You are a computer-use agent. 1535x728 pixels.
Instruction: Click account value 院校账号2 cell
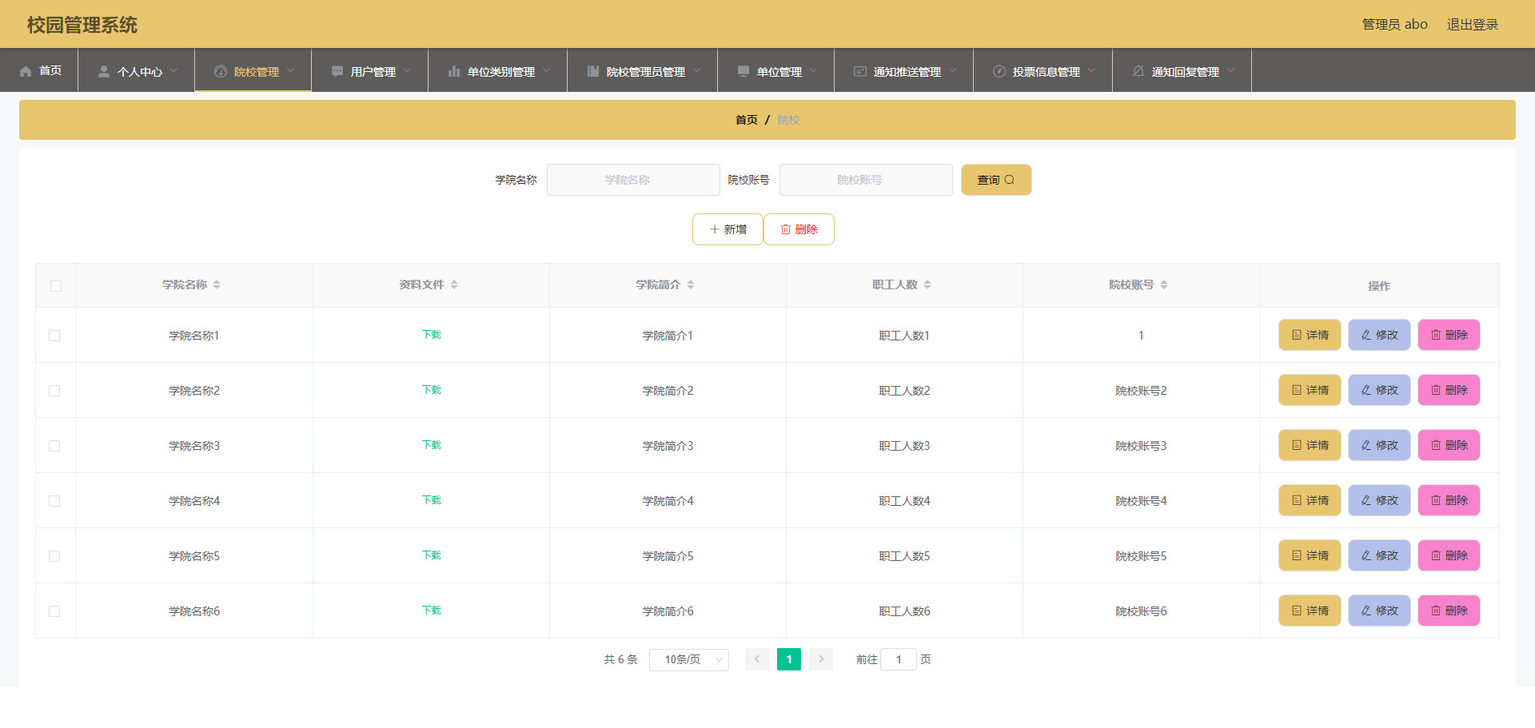(x=1141, y=391)
